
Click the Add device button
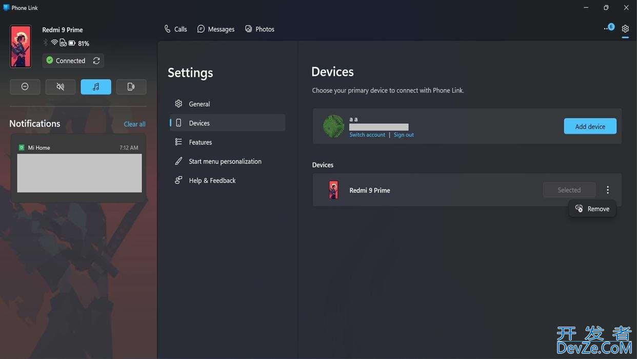590,126
